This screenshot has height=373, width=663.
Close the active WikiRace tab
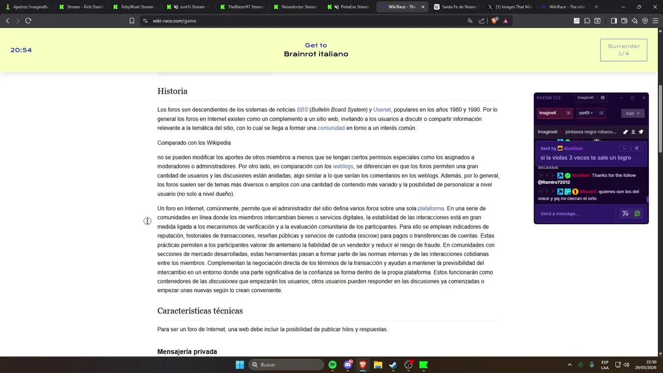pos(423,7)
